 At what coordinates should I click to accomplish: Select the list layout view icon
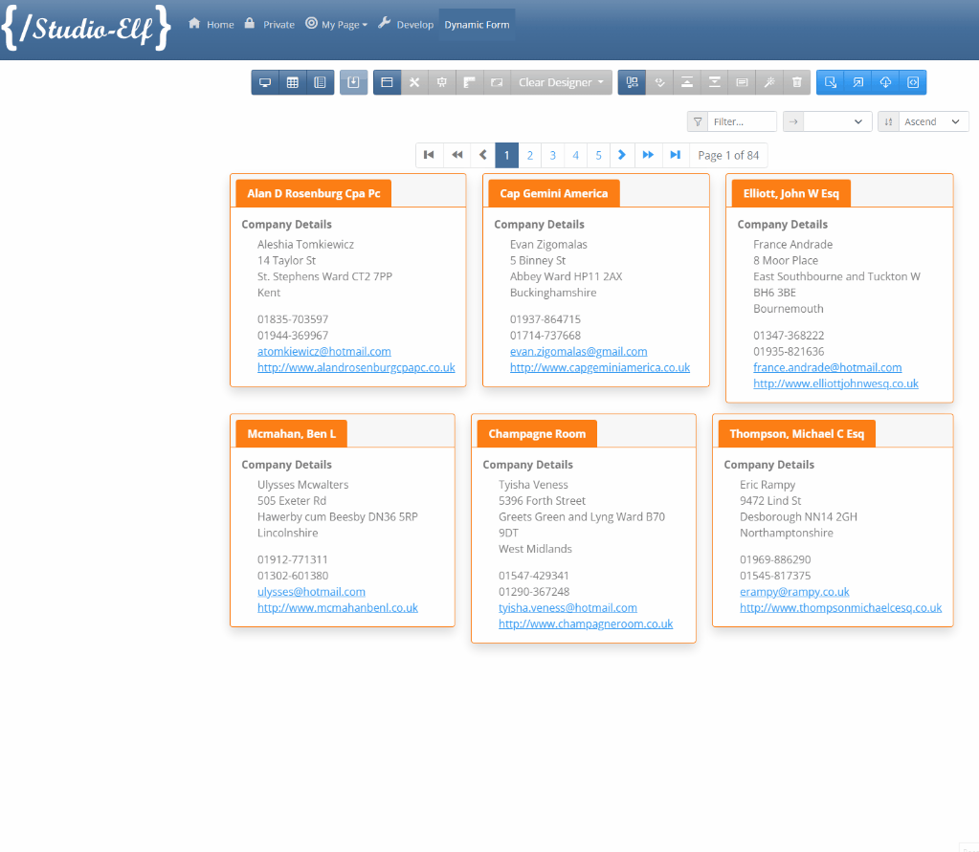point(320,82)
